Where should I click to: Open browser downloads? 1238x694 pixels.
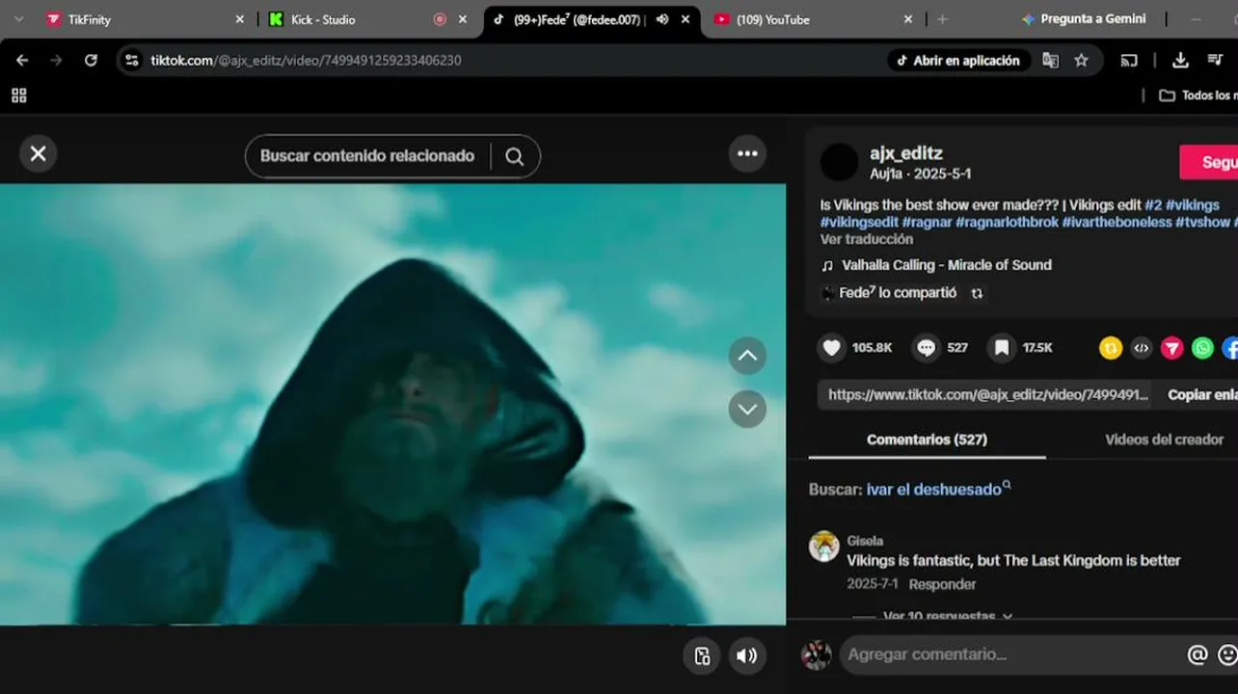point(1180,60)
